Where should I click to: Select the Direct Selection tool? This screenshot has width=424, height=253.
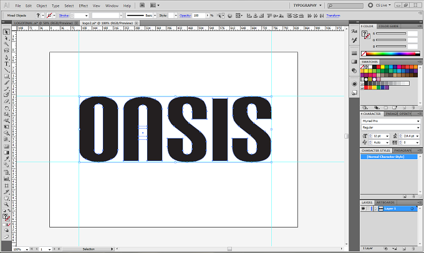tap(6, 39)
